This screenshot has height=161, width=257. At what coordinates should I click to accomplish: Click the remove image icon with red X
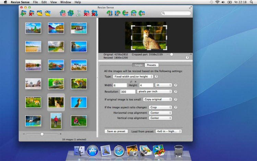coord(32,13)
